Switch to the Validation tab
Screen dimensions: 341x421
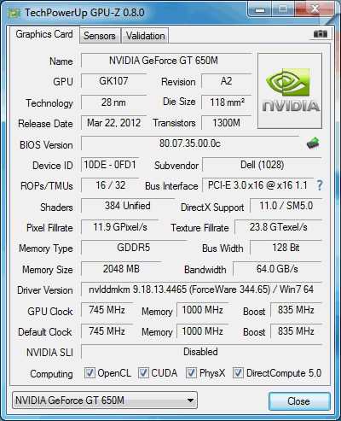coord(145,36)
